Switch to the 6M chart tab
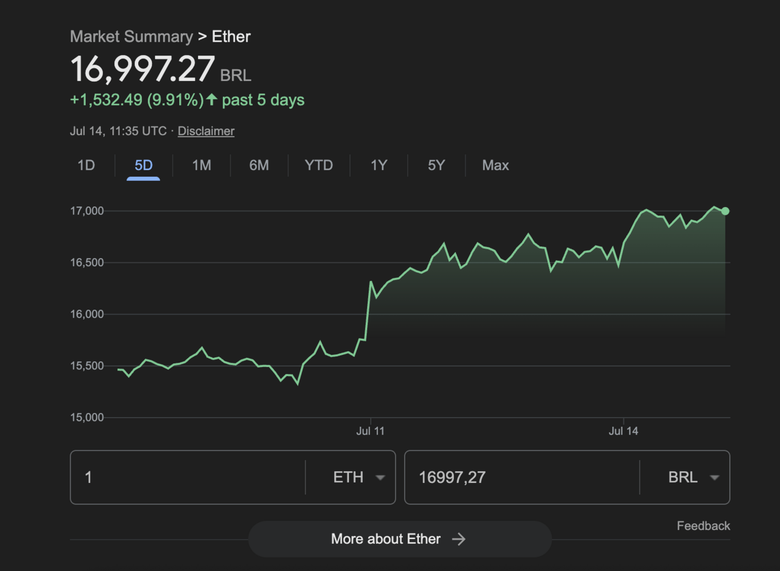 (259, 165)
